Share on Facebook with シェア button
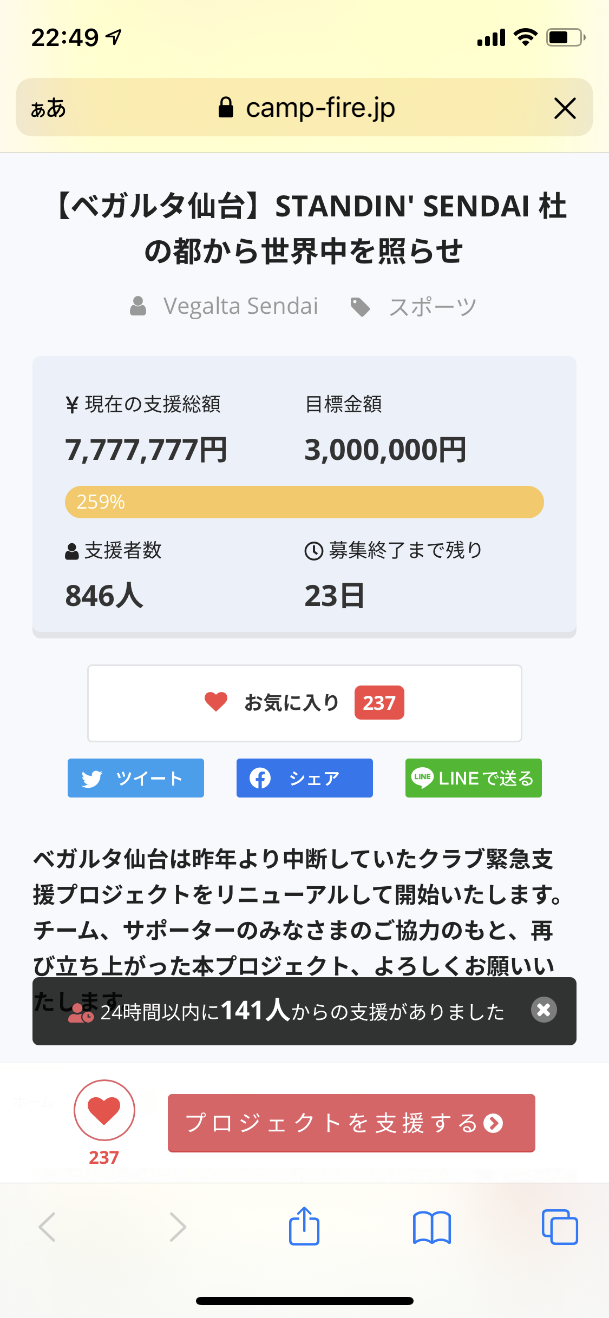 tap(304, 778)
